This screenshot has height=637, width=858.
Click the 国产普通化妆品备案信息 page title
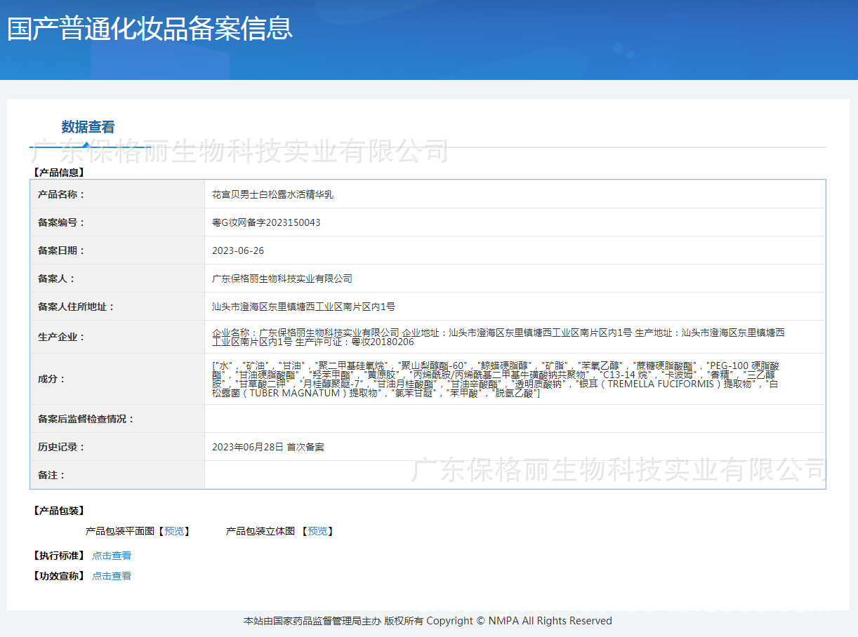pyautogui.click(x=150, y=29)
